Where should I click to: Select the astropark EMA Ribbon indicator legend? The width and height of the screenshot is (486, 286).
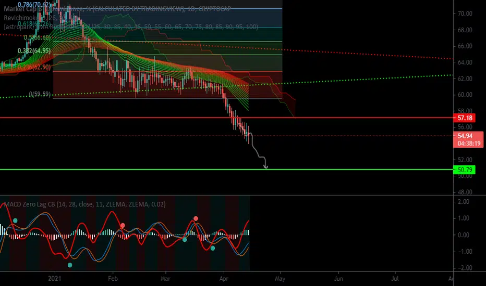click(131, 27)
